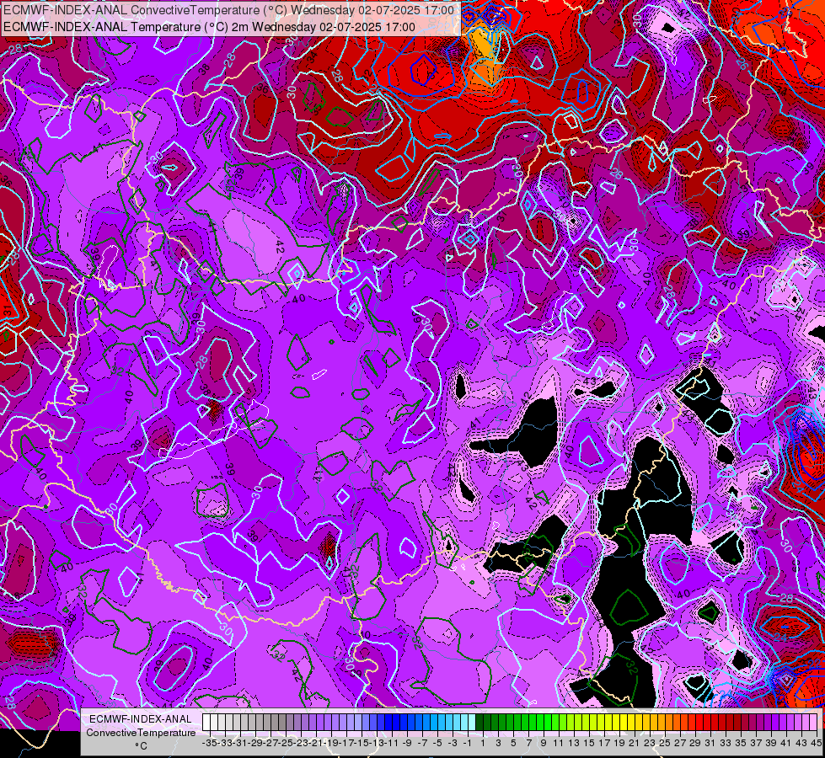This screenshot has width=825, height=758.
Task: Click the °C unit label in the legend
Action: (x=141, y=746)
